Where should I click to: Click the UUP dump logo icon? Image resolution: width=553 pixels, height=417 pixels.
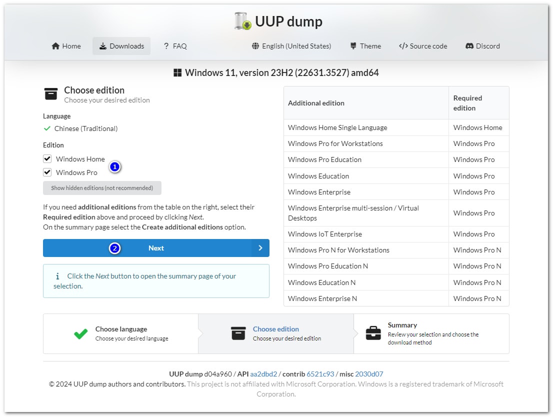pyautogui.click(x=242, y=21)
